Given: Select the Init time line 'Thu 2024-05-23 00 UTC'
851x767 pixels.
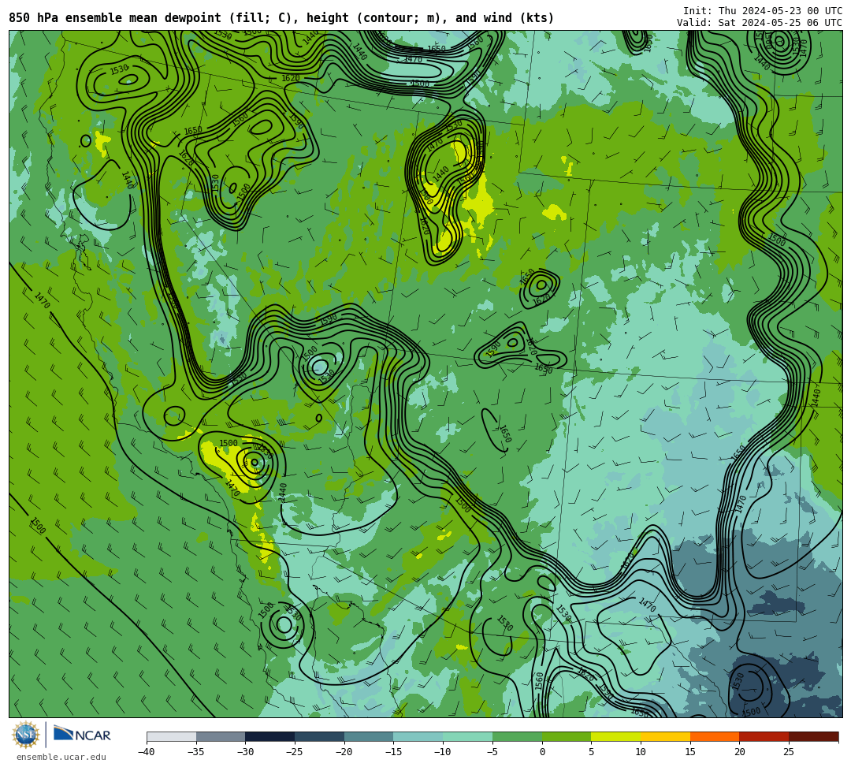Looking at the screenshot, I should pyautogui.click(x=763, y=11).
